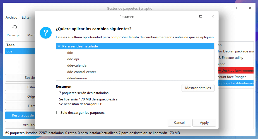Click the Recargar reload icon
The width and height of the screenshot is (258, 139).
click(15, 27)
